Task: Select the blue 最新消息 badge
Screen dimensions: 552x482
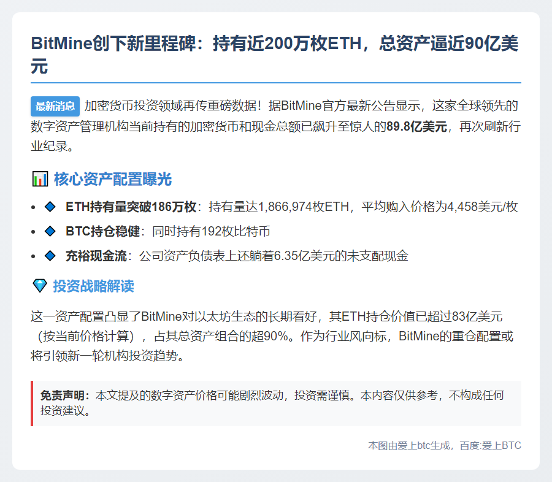Action: pyautogui.click(x=55, y=106)
